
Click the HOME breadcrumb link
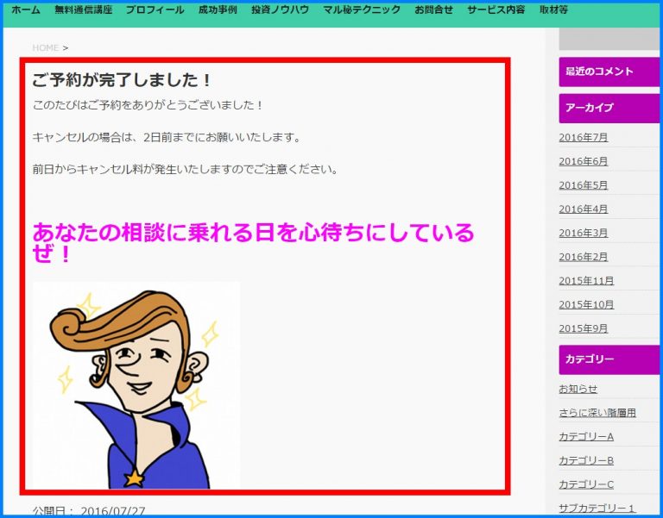tap(45, 47)
